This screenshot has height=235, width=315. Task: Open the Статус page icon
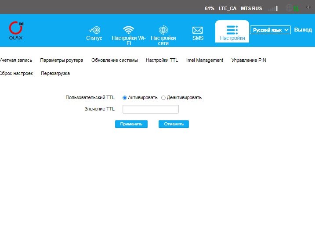pos(94,30)
